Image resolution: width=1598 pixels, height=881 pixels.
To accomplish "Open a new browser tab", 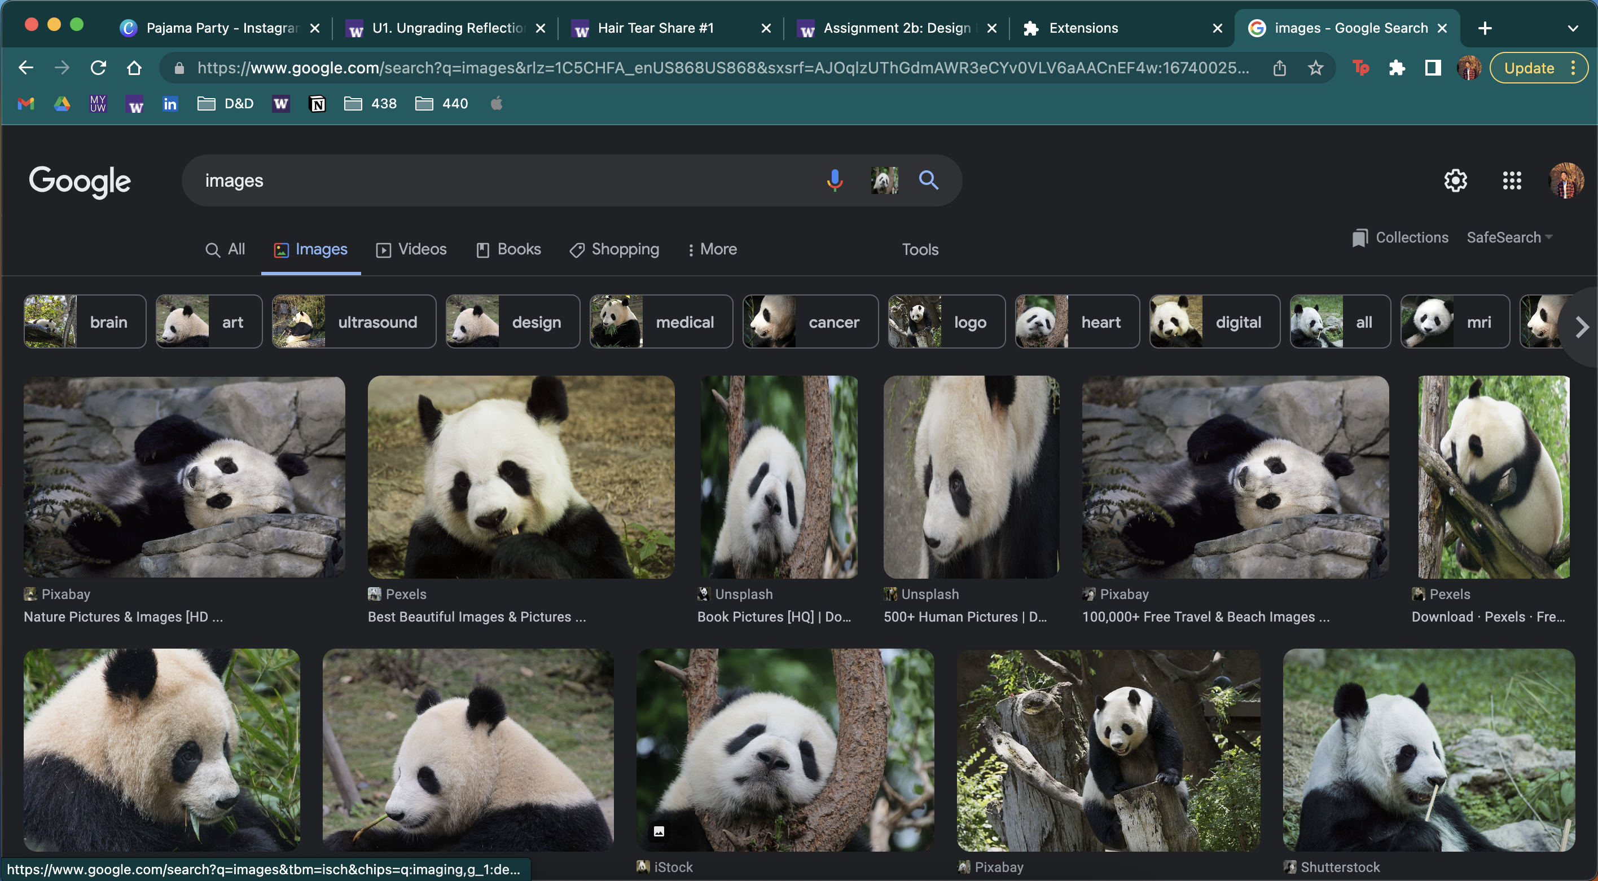I will coord(1485,28).
